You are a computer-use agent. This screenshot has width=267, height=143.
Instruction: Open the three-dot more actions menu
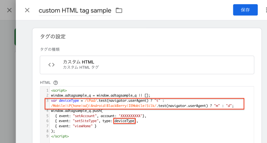click(266, 10)
